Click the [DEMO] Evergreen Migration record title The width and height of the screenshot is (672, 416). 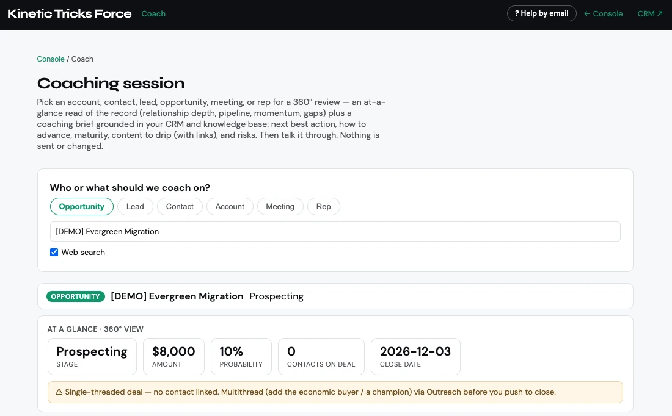point(177,296)
